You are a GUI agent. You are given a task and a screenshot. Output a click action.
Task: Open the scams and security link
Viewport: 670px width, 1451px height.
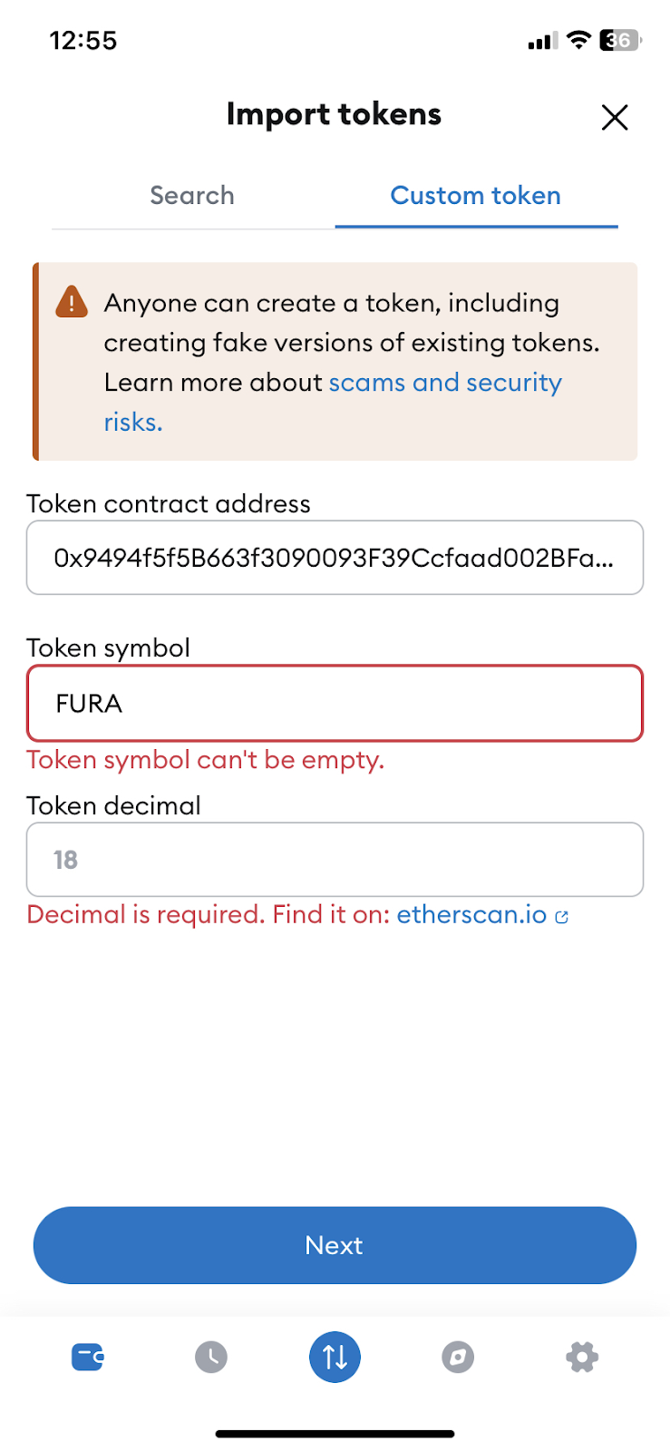tap(445, 383)
